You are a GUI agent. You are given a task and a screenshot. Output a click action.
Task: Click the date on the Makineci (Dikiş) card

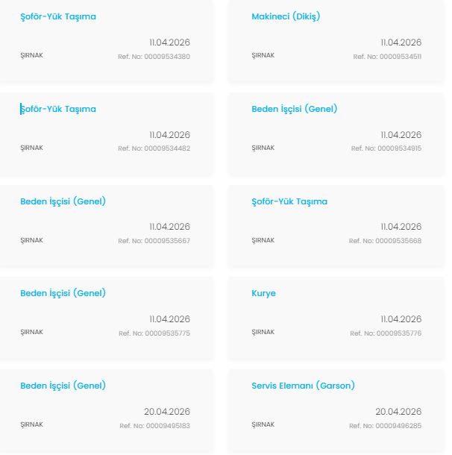click(401, 43)
